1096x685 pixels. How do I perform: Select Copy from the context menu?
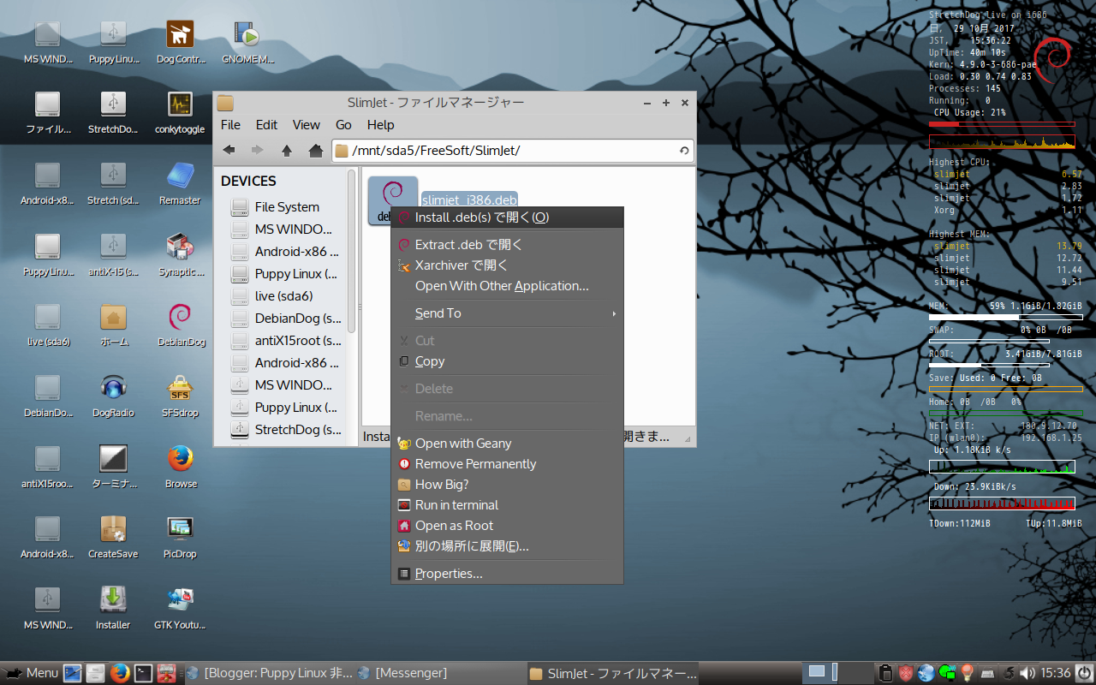coord(430,360)
